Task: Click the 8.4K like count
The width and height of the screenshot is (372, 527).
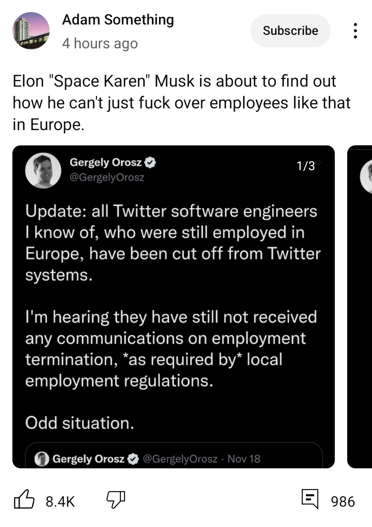Action: 60,501
